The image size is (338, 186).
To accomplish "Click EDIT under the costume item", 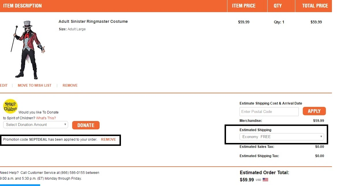I will tap(4, 85).
